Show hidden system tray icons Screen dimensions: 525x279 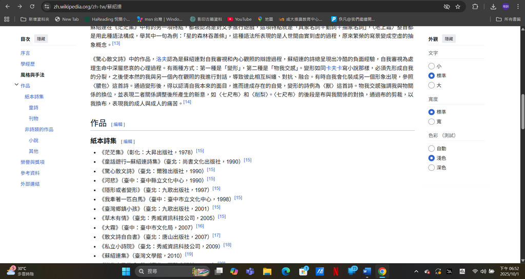(x=415, y=271)
